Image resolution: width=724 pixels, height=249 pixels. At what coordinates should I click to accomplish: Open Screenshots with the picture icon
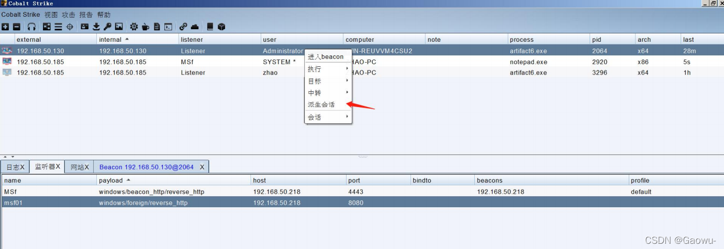(x=119, y=27)
